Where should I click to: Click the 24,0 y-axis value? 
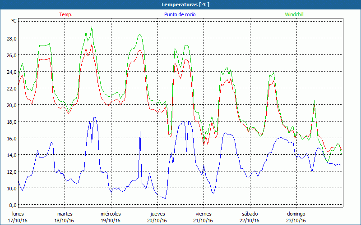point(11,72)
